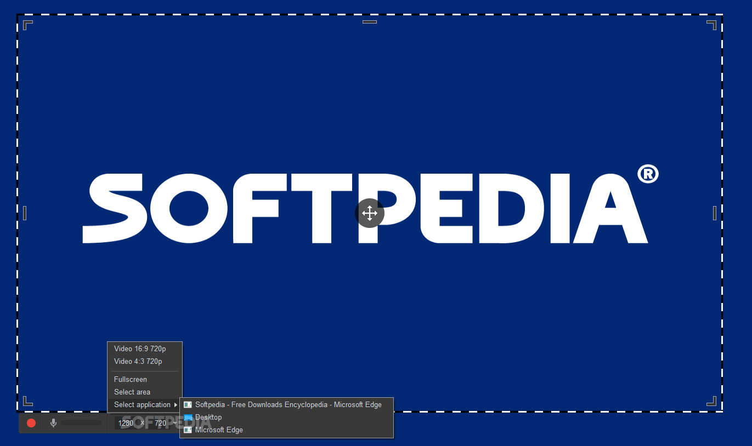Start recording with the red record button
The height and width of the screenshot is (446, 752).
click(31, 423)
